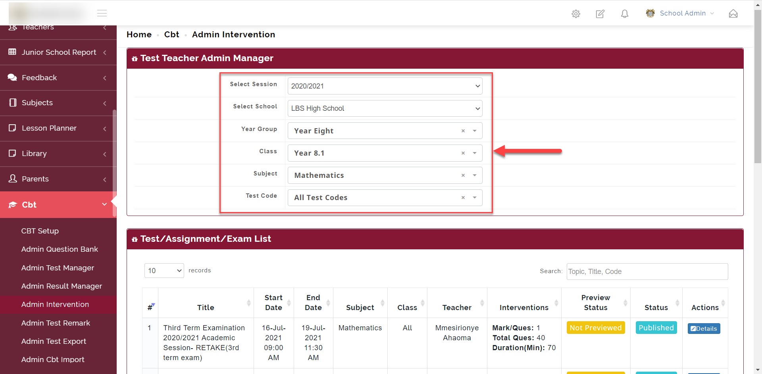Change the records per page dropdown
Image resolution: width=762 pixels, height=374 pixels.
[164, 270]
